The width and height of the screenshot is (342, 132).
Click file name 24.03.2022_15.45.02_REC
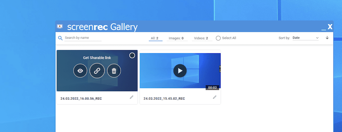164,99
